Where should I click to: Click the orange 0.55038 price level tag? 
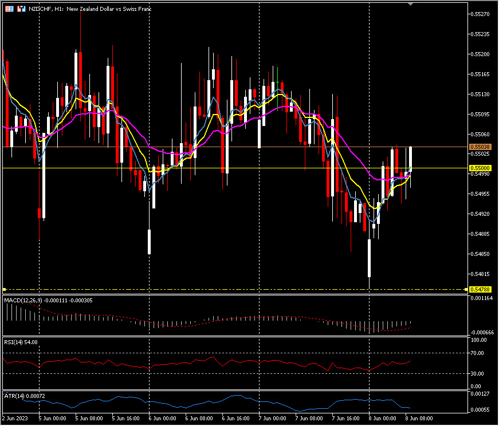coord(479,147)
